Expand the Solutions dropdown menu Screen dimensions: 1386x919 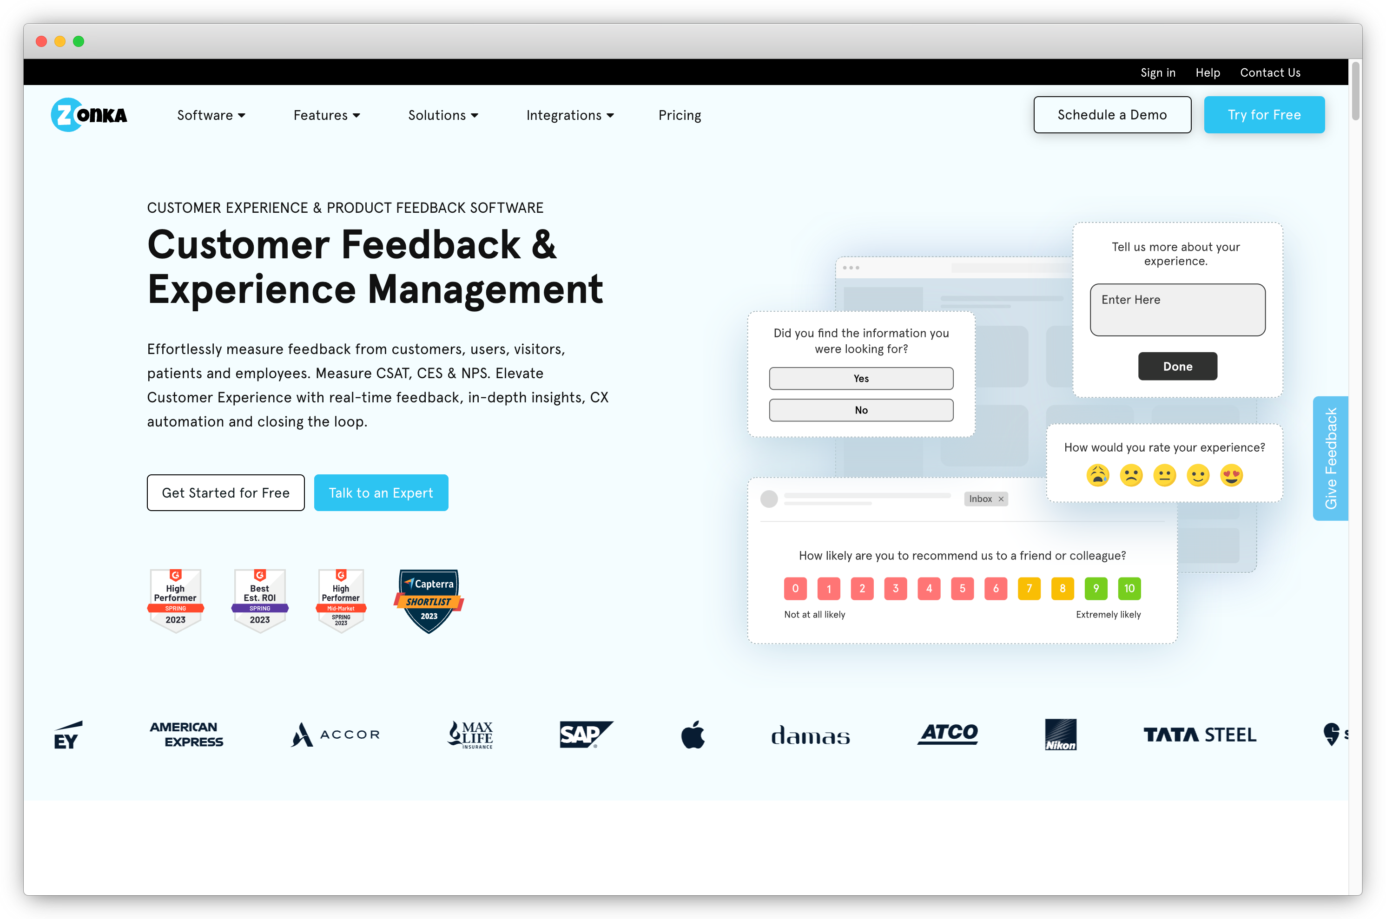[x=443, y=115]
